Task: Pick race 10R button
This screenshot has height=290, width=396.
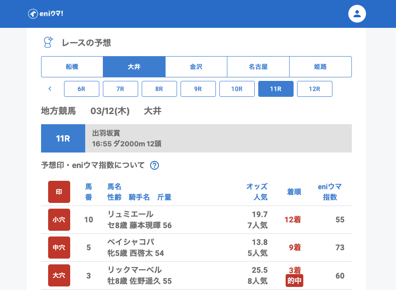Action: [237, 89]
